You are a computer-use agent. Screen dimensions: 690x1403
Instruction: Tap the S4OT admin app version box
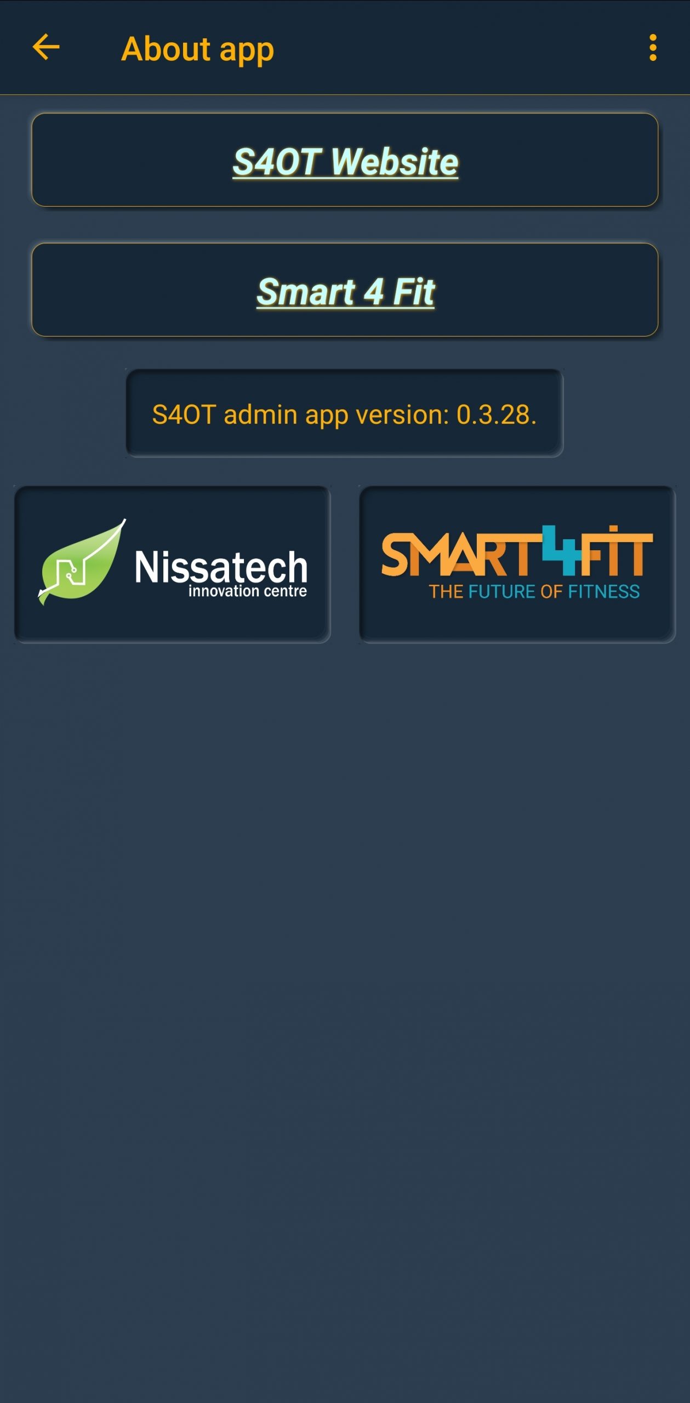click(344, 414)
